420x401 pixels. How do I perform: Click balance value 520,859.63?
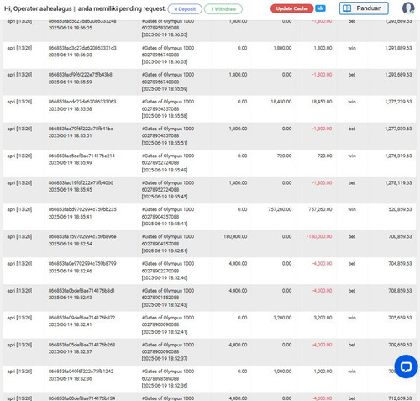(400, 209)
